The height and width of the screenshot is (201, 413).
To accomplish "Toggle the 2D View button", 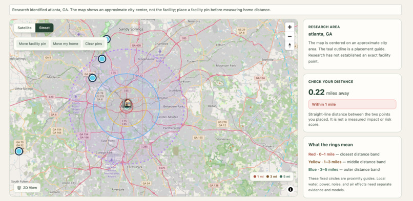I will [27, 188].
